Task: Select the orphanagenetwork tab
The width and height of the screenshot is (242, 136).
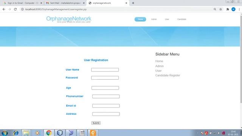Action: point(108,3)
